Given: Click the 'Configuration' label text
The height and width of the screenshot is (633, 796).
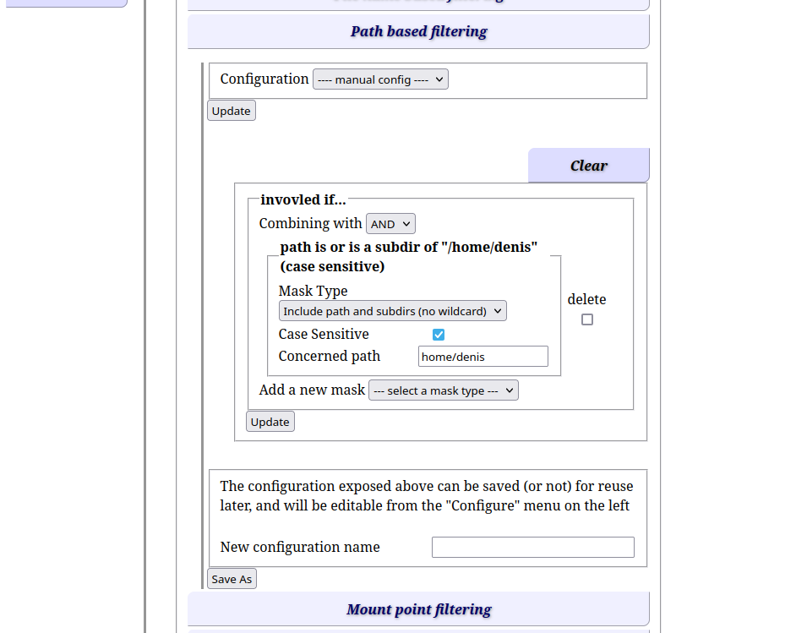Looking at the screenshot, I should click(264, 79).
